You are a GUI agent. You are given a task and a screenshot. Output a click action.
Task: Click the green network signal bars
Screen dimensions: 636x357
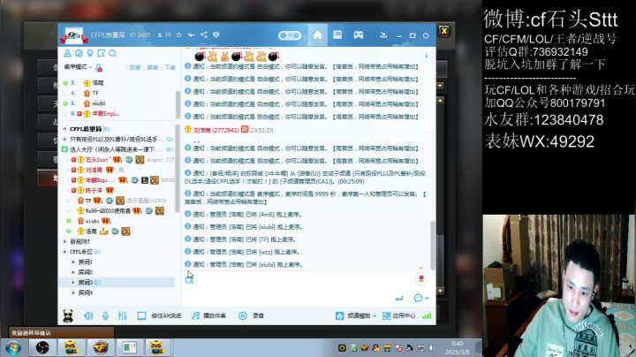click(x=427, y=315)
